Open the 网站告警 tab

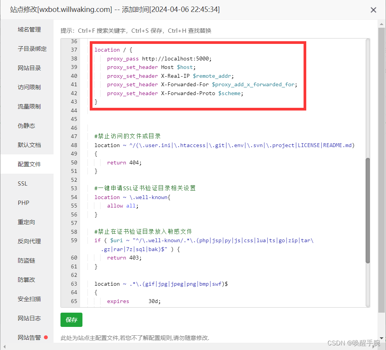29,337
